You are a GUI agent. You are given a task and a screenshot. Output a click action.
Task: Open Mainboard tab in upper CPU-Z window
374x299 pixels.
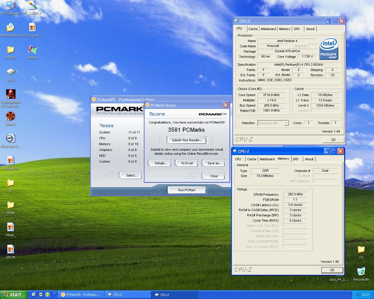(268, 29)
